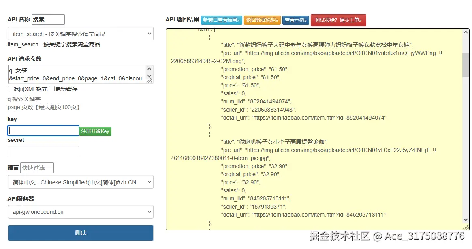Click the detail_url for id 845205713111

click(x=303, y=215)
